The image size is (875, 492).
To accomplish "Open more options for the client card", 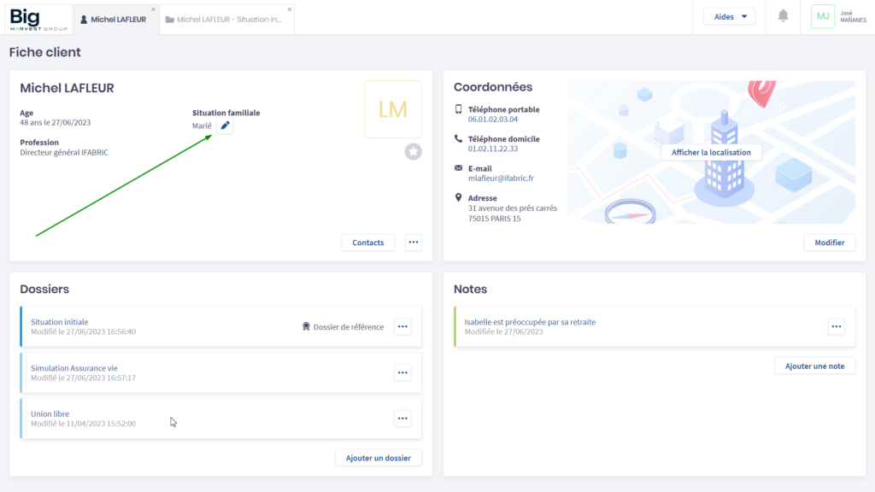I will coord(414,243).
